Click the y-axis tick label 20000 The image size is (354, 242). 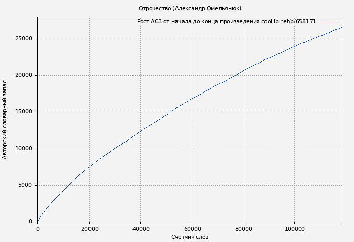(24, 76)
